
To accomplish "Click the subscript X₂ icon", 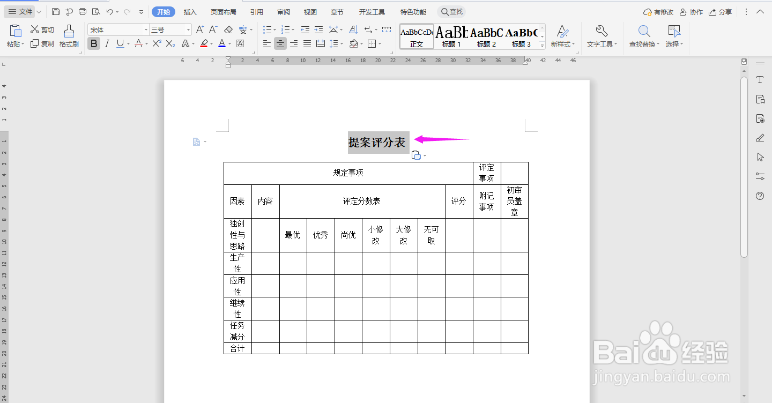I will (169, 43).
